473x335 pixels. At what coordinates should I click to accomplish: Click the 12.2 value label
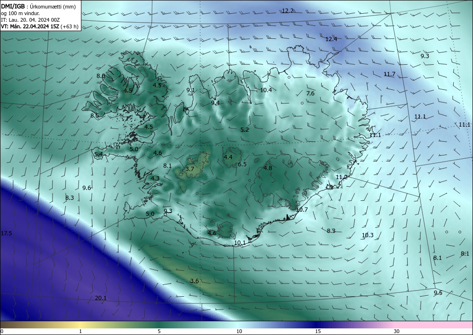288,11
